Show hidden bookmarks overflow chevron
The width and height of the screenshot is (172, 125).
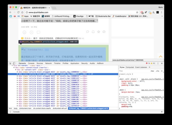click(x=162, y=16)
